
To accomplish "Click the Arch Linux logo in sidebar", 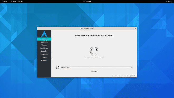I will [x=44, y=34].
